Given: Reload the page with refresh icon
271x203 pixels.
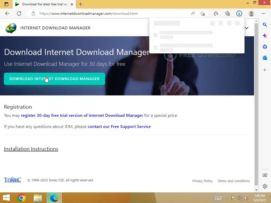Looking at the screenshot, I should pos(19,13).
